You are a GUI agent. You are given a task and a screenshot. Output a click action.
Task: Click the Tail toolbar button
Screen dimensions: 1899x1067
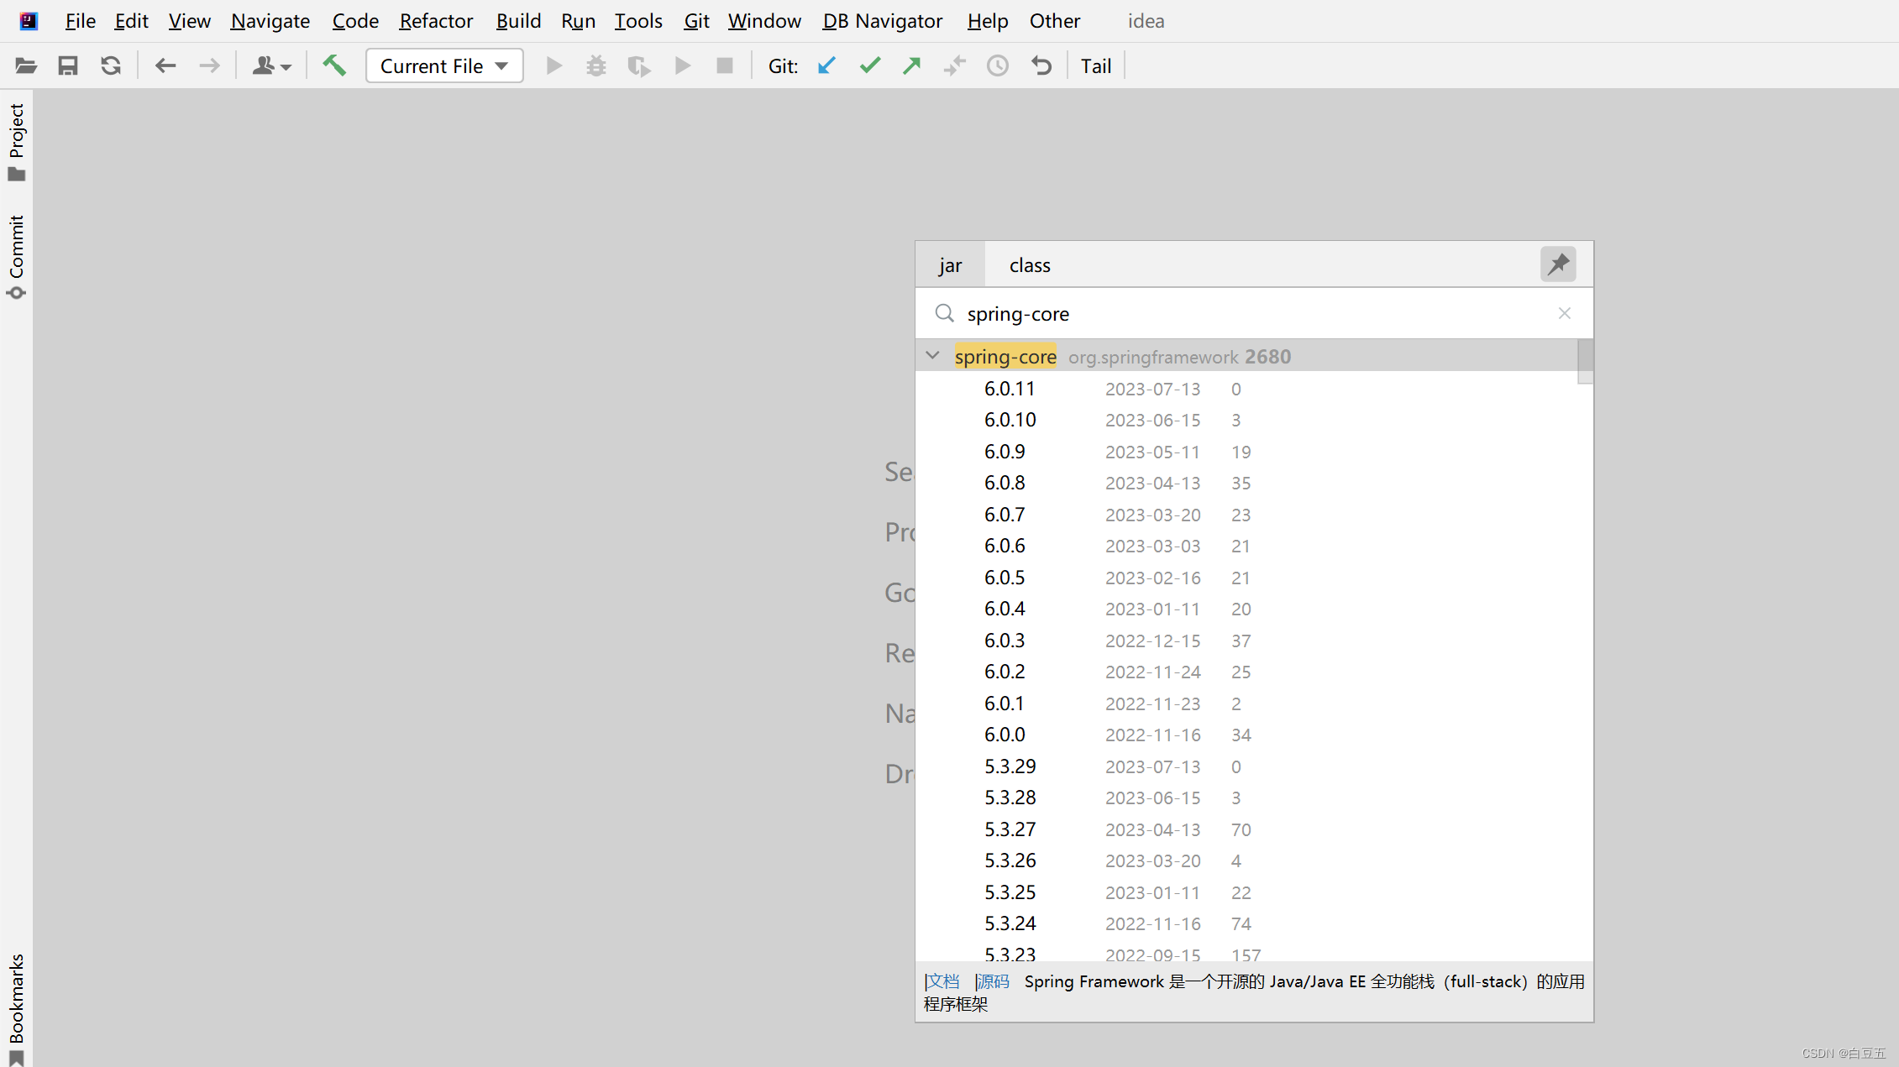1096,65
